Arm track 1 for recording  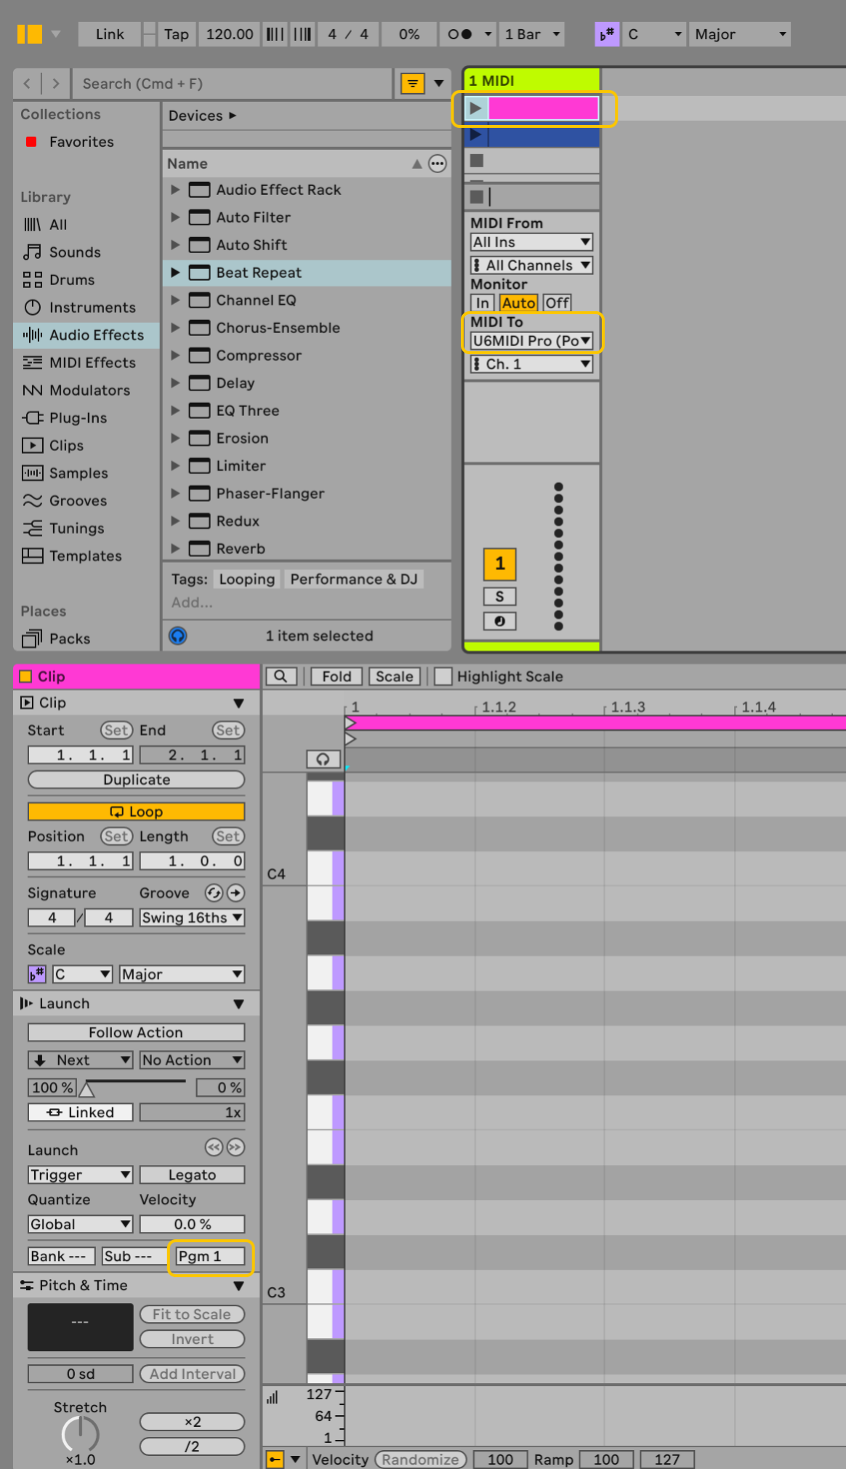[x=500, y=622]
